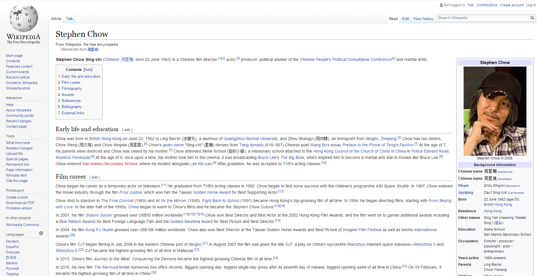
Task: Open the Help link in sidebar
Action: coord(10,105)
